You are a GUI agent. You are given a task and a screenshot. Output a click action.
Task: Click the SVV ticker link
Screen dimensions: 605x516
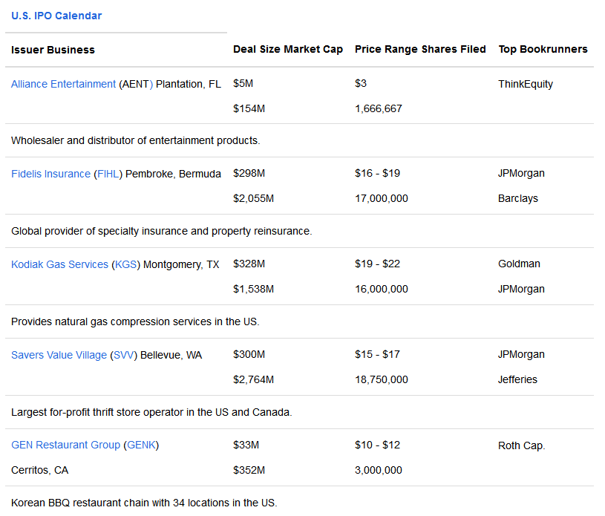[123, 355]
